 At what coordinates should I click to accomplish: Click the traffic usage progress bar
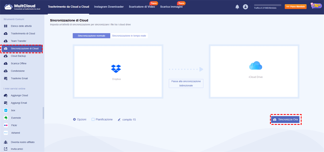point(268,5)
